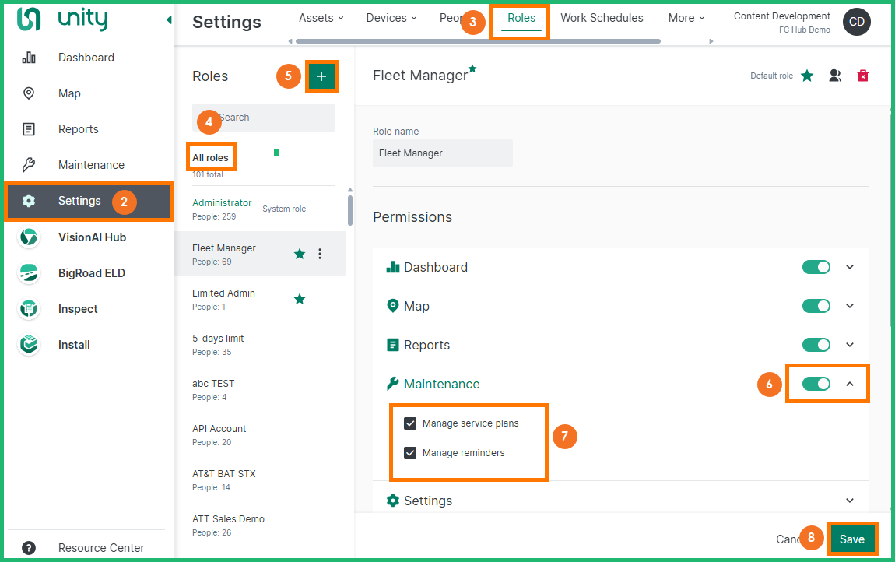The width and height of the screenshot is (895, 562).
Task: Uncheck the Manage service plans checkbox
Action: click(410, 423)
